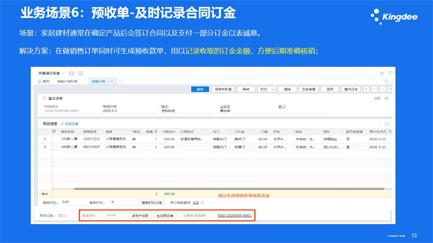The height and width of the screenshot is (243, 433).
Task: Click the customer input field
Action: click(x=187, y=111)
